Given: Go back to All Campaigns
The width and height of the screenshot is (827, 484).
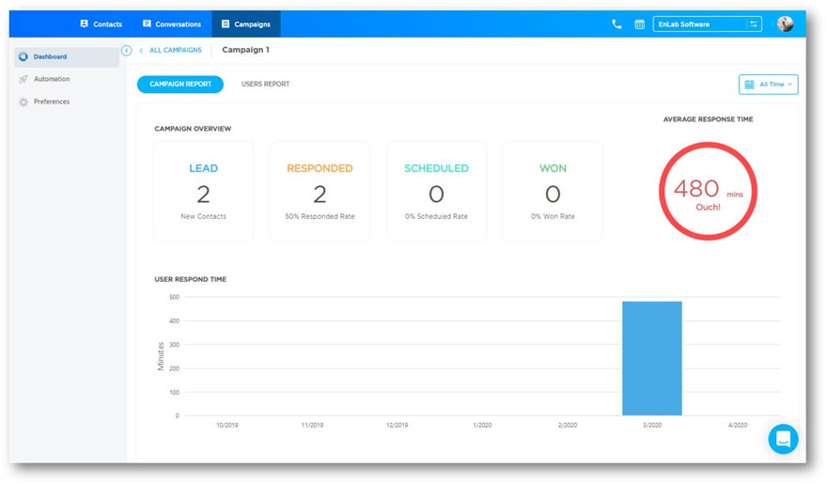Looking at the screenshot, I should click(175, 51).
